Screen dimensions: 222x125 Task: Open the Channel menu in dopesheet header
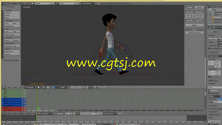pyautogui.click(x=29, y=114)
